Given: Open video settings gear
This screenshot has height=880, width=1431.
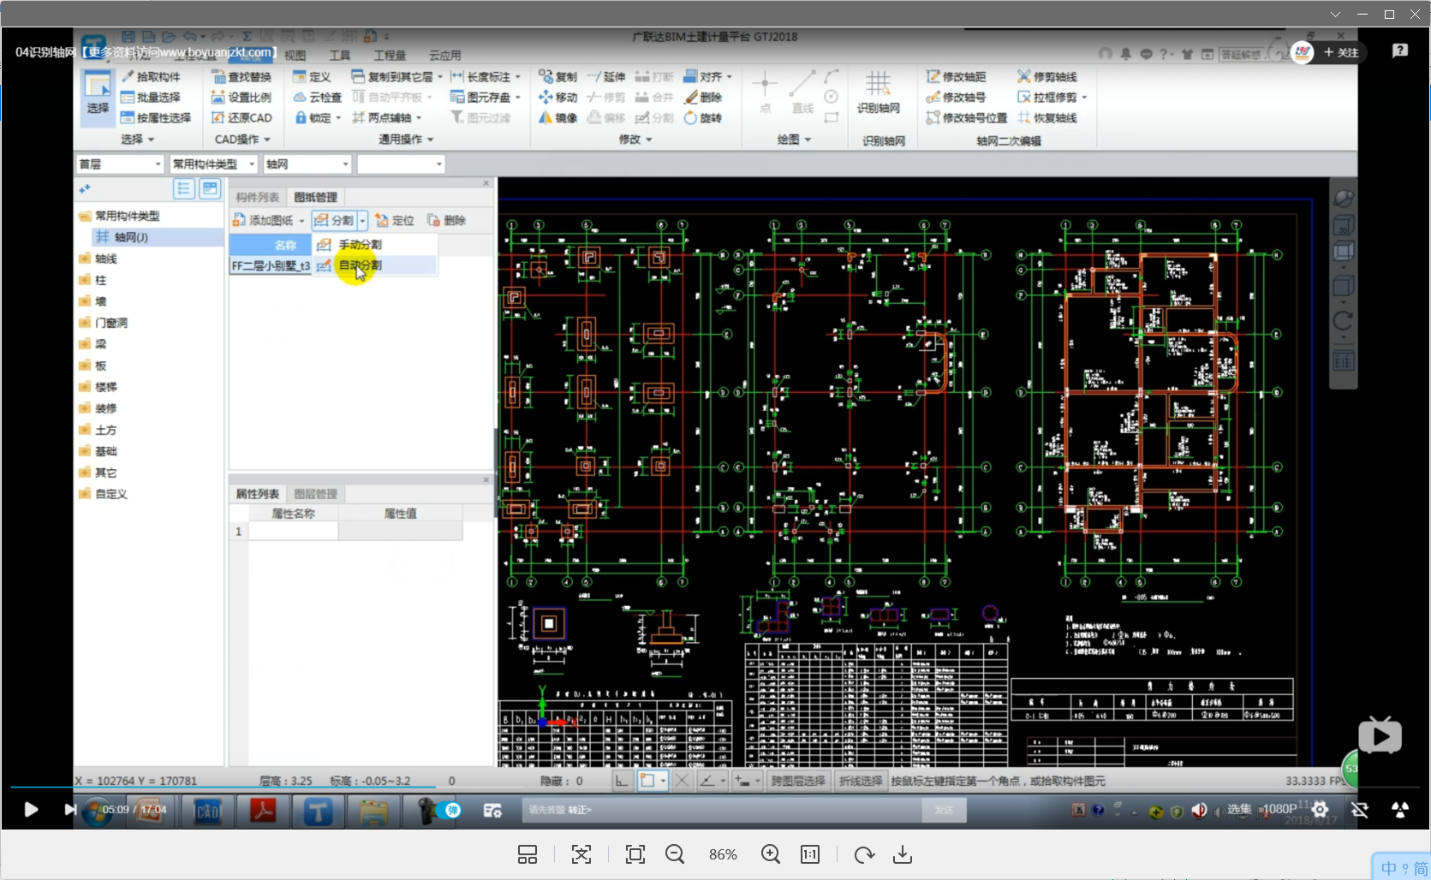Looking at the screenshot, I should pyautogui.click(x=1320, y=809).
